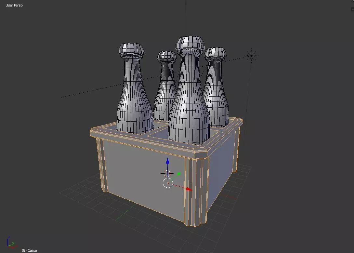Select the lamp object with dotted sun symbol

point(251,56)
